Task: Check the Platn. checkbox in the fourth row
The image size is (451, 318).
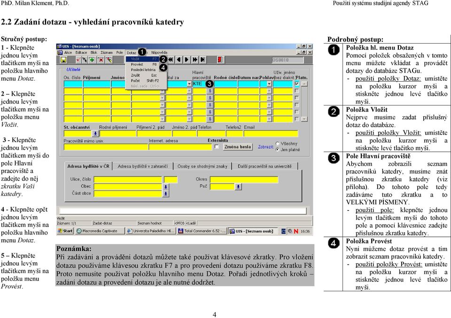Action: pos(297,105)
